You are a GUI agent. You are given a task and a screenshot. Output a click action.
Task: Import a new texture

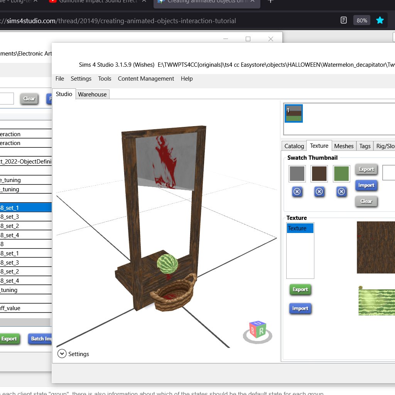click(x=300, y=309)
